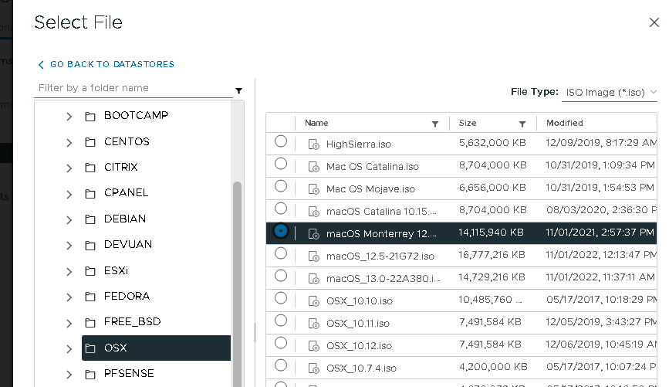Sort the file list by Name column
The image size is (669, 387).
point(316,123)
